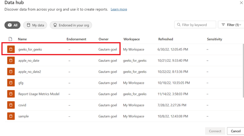Sort by Workspace column header
The width and height of the screenshot is (244, 136).
(132, 39)
